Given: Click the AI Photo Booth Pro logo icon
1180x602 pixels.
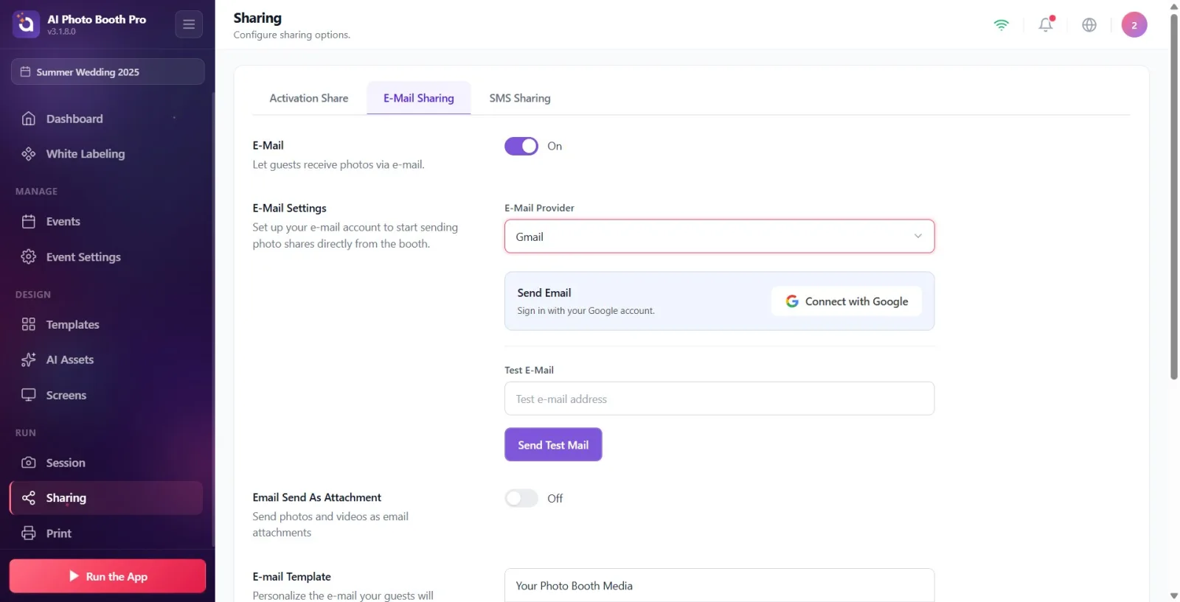Looking at the screenshot, I should [x=26, y=24].
